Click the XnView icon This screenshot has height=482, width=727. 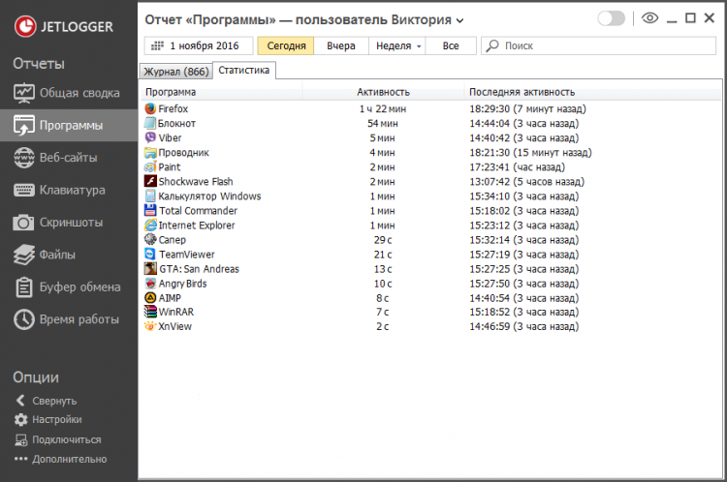point(150,326)
